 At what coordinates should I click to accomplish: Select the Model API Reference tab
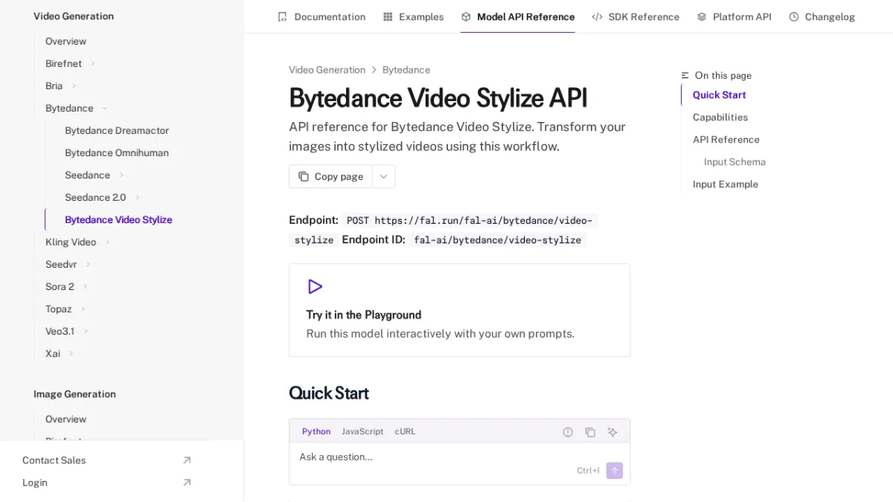(518, 16)
